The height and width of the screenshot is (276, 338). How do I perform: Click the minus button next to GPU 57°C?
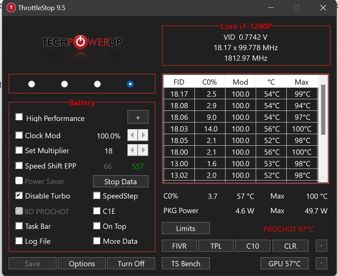click(x=322, y=264)
